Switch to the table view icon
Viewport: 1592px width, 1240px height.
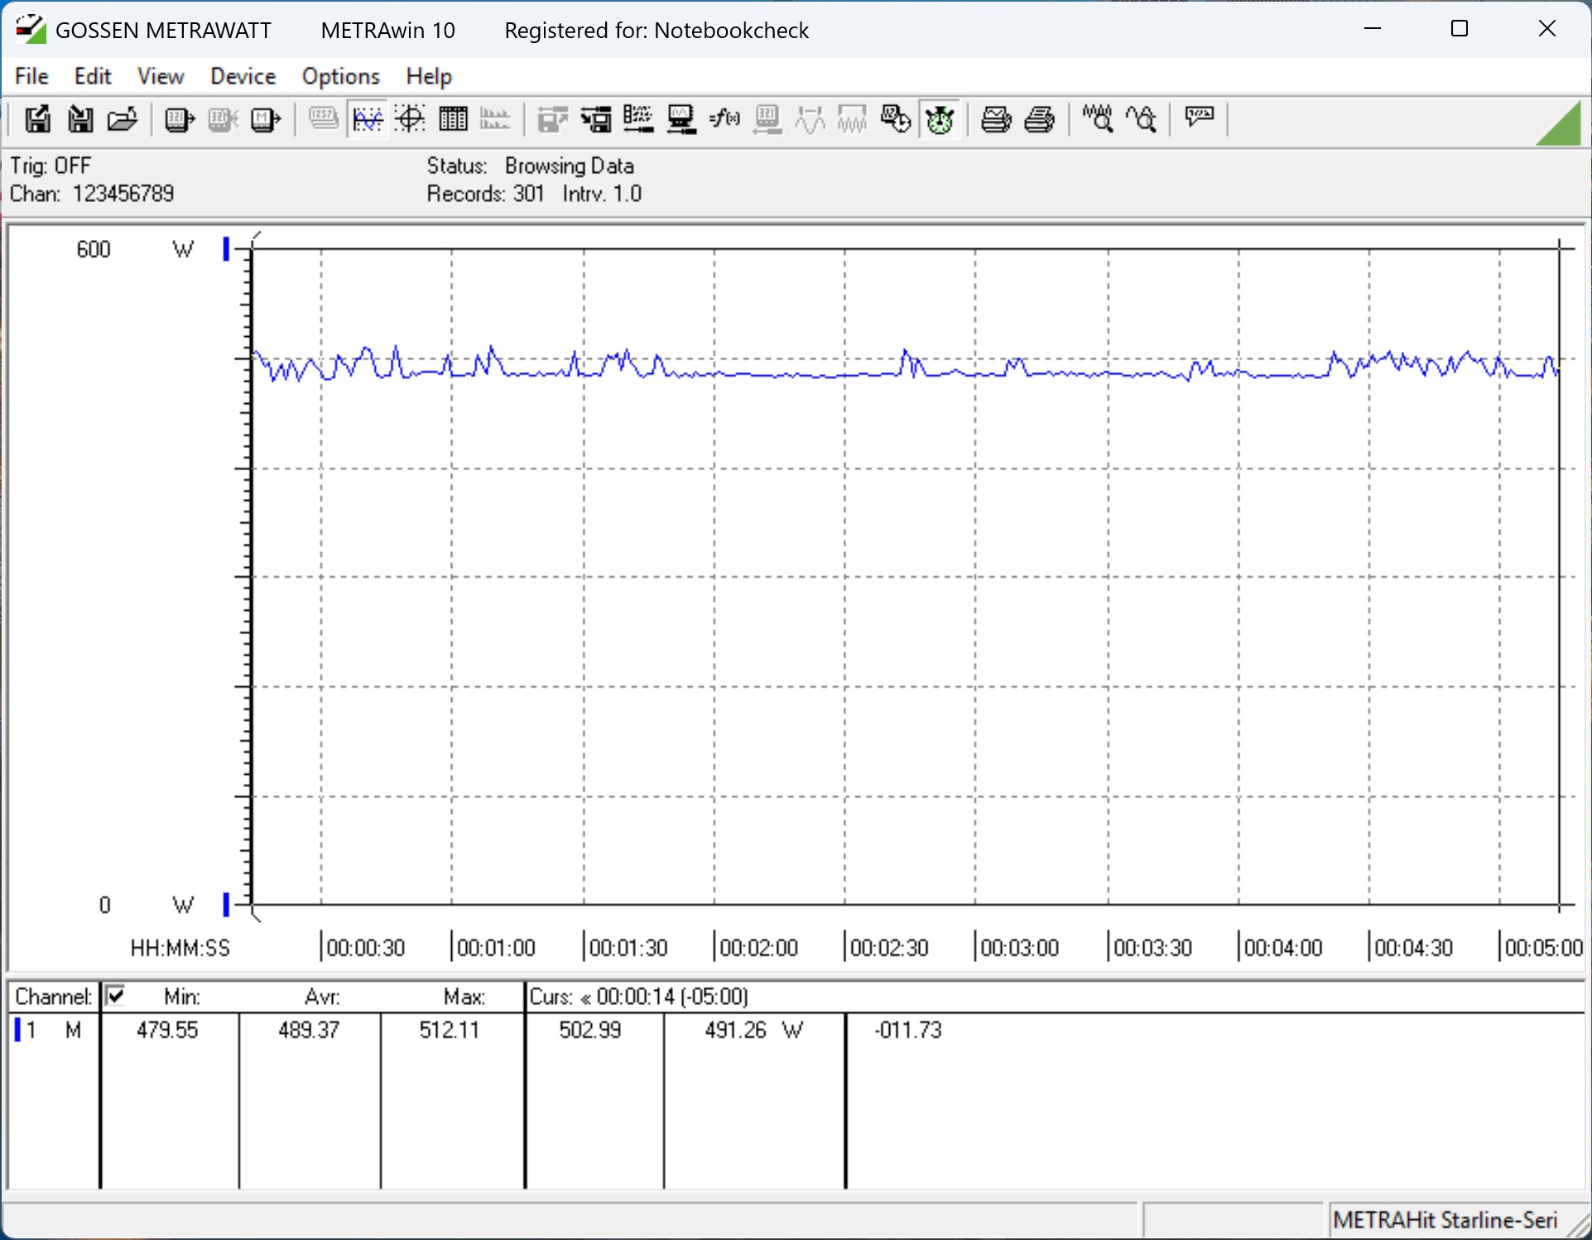click(453, 119)
